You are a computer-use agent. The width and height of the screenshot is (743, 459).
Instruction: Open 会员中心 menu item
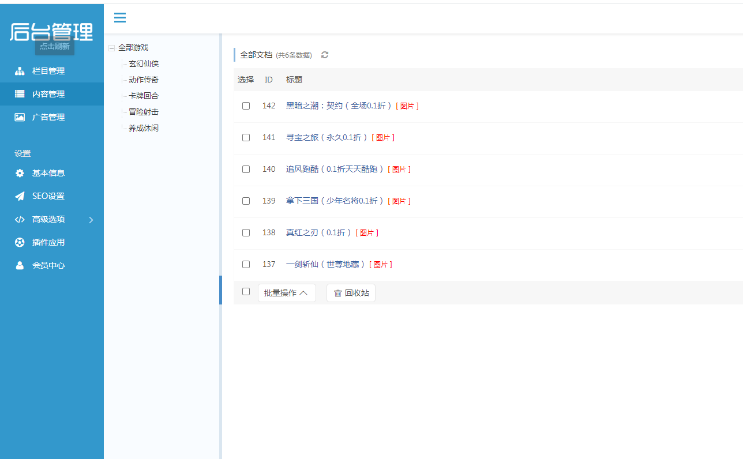click(52, 265)
